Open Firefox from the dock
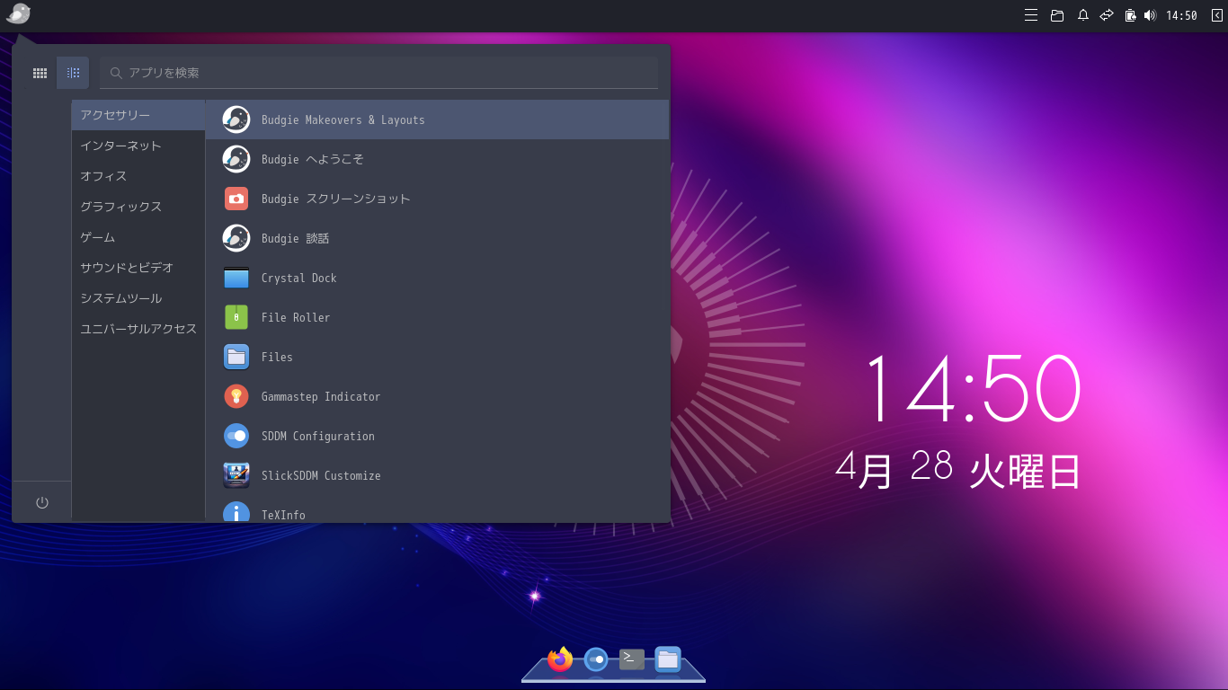 (558, 659)
